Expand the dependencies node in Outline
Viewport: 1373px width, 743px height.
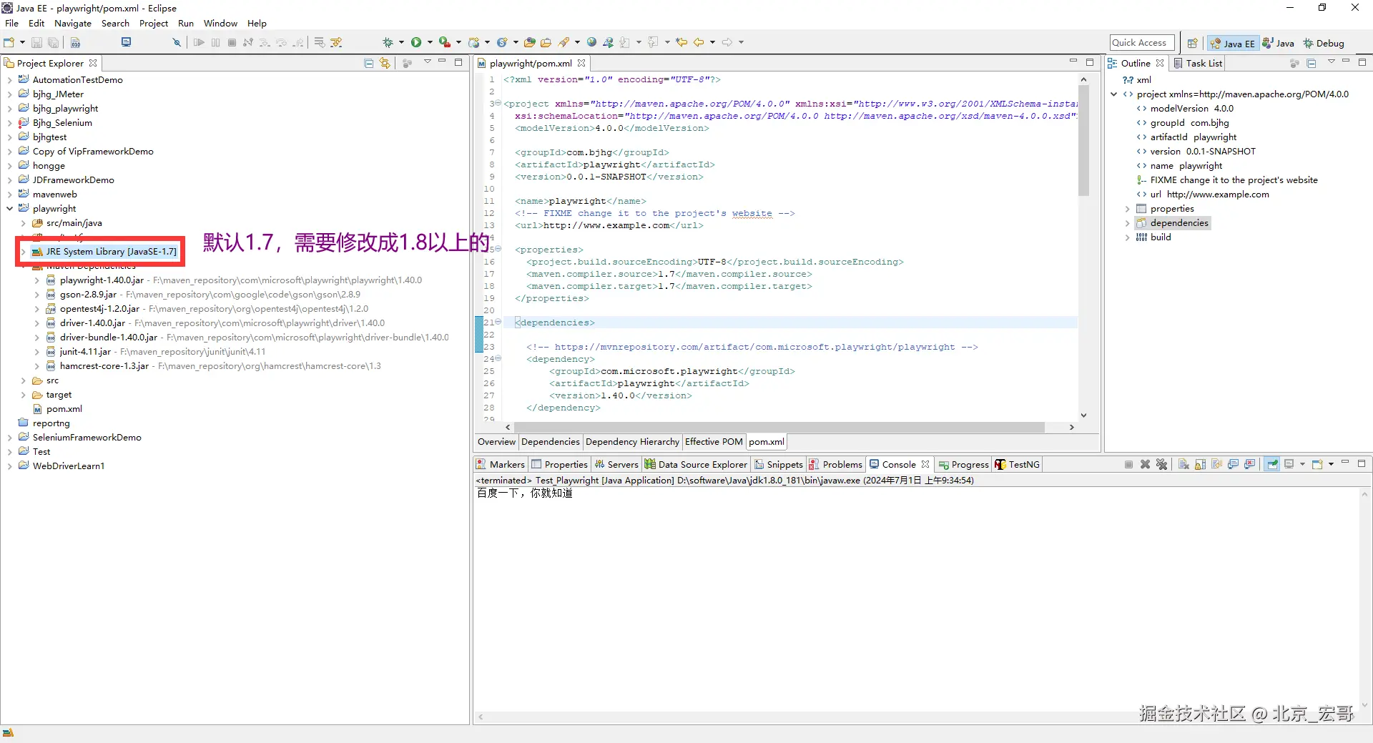[x=1128, y=223]
